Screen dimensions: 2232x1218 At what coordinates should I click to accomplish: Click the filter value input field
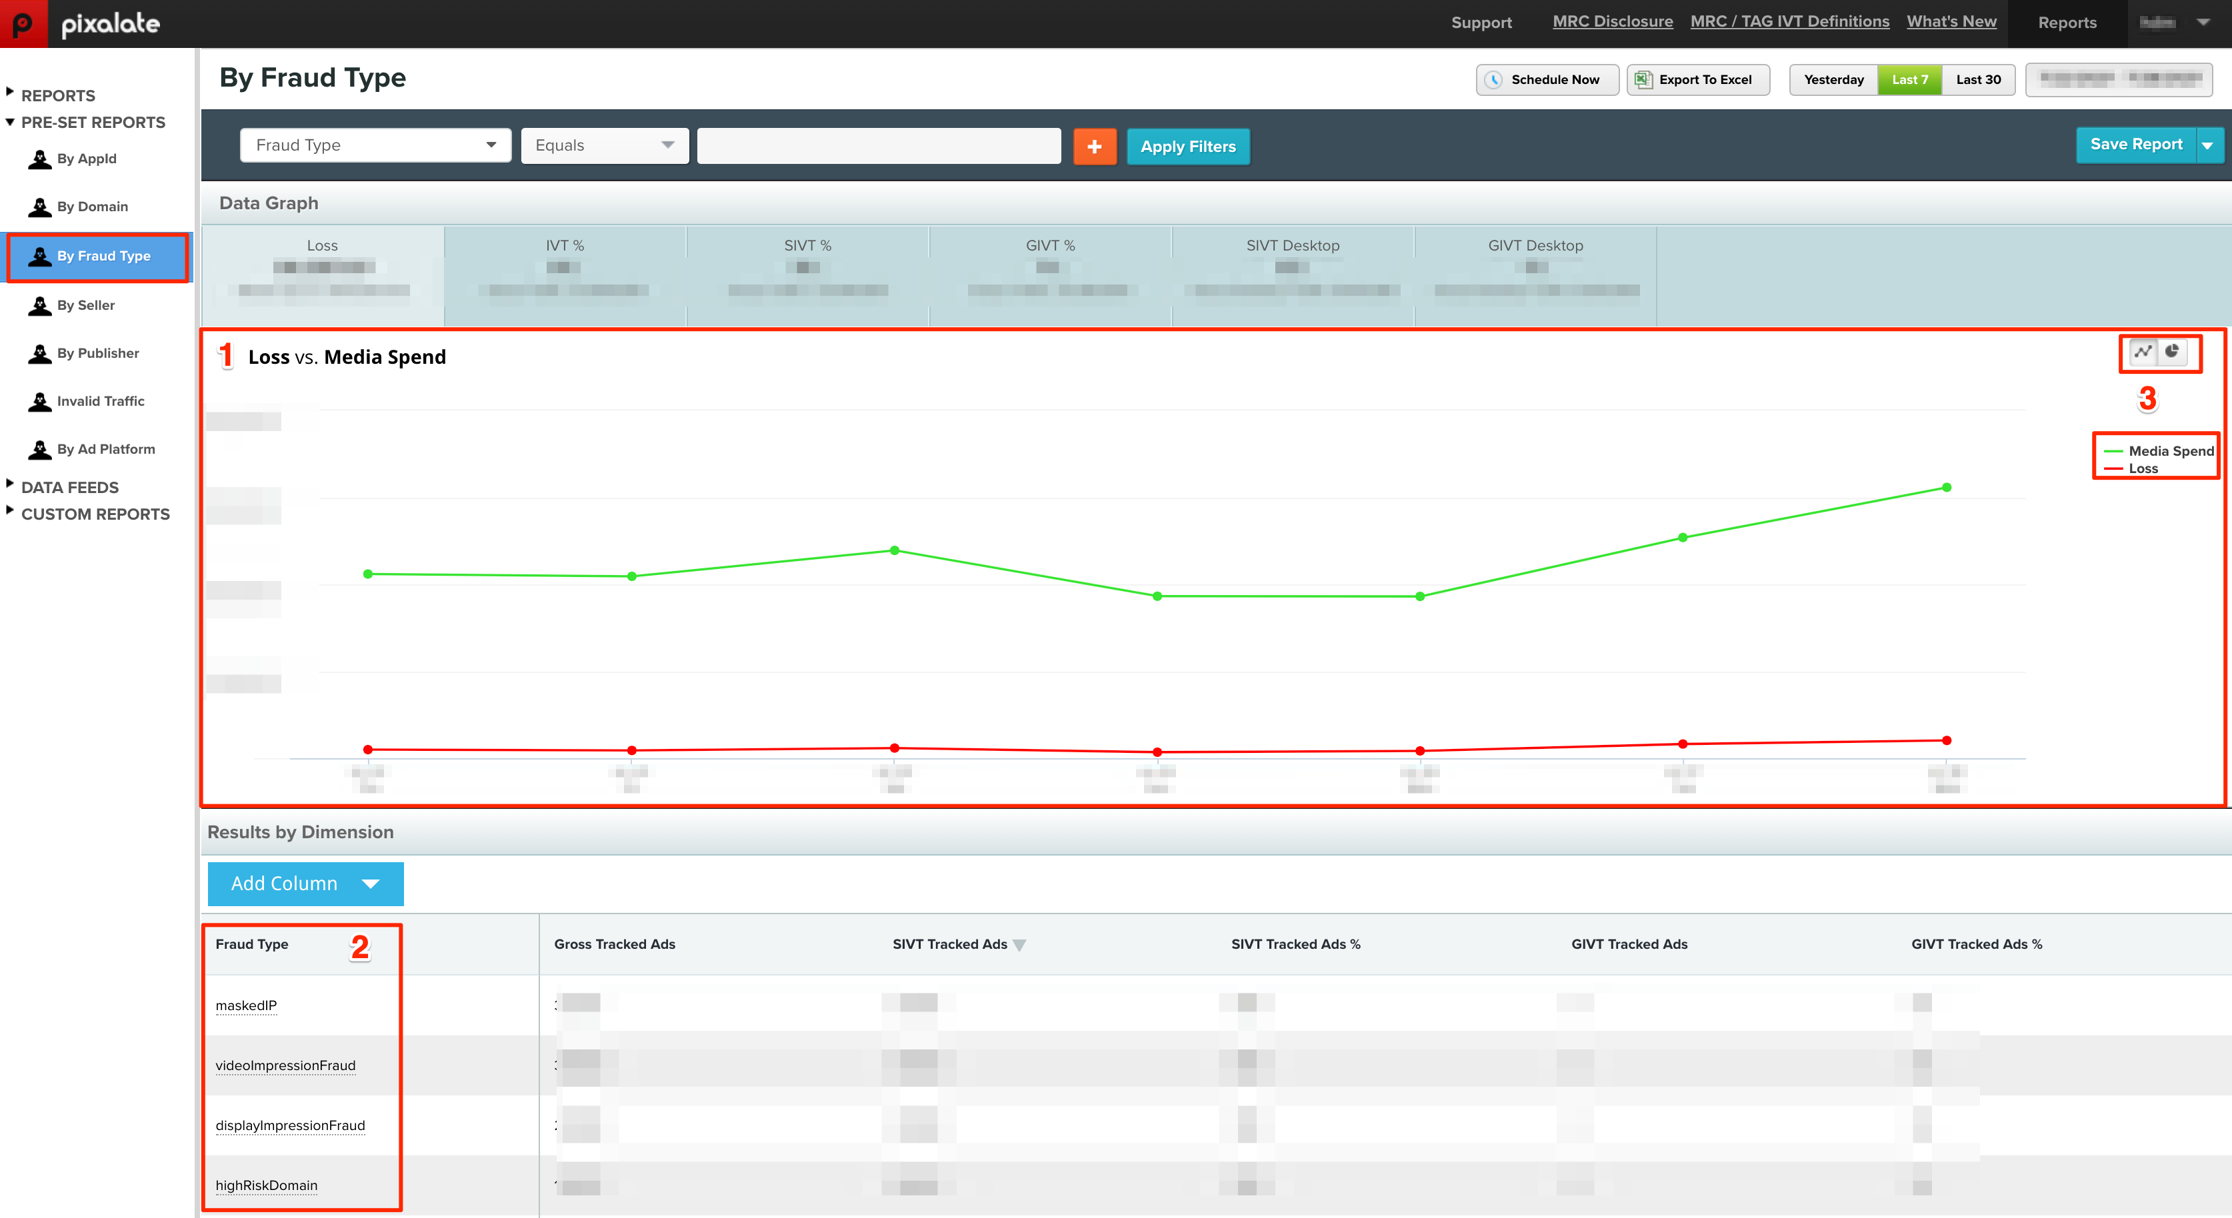click(879, 145)
